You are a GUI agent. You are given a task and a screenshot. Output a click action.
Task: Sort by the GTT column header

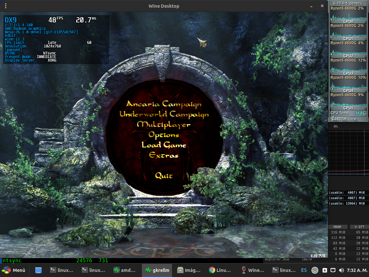tap(359, 227)
